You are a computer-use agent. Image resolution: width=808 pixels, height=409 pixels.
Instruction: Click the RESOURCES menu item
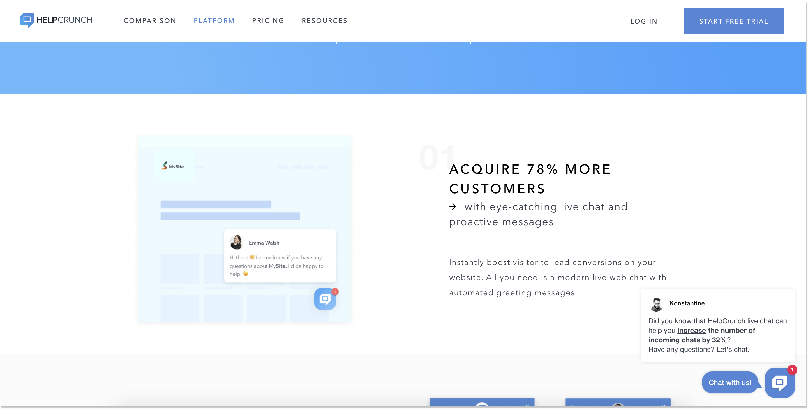pyautogui.click(x=324, y=21)
